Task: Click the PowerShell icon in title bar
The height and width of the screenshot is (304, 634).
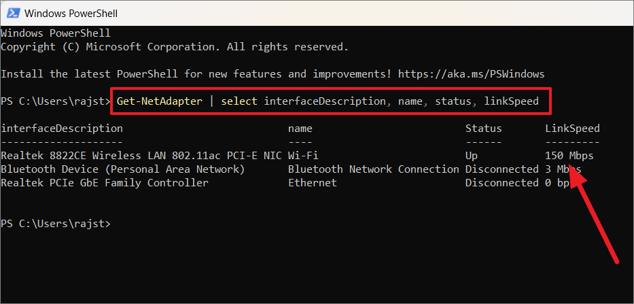Action: tap(12, 13)
